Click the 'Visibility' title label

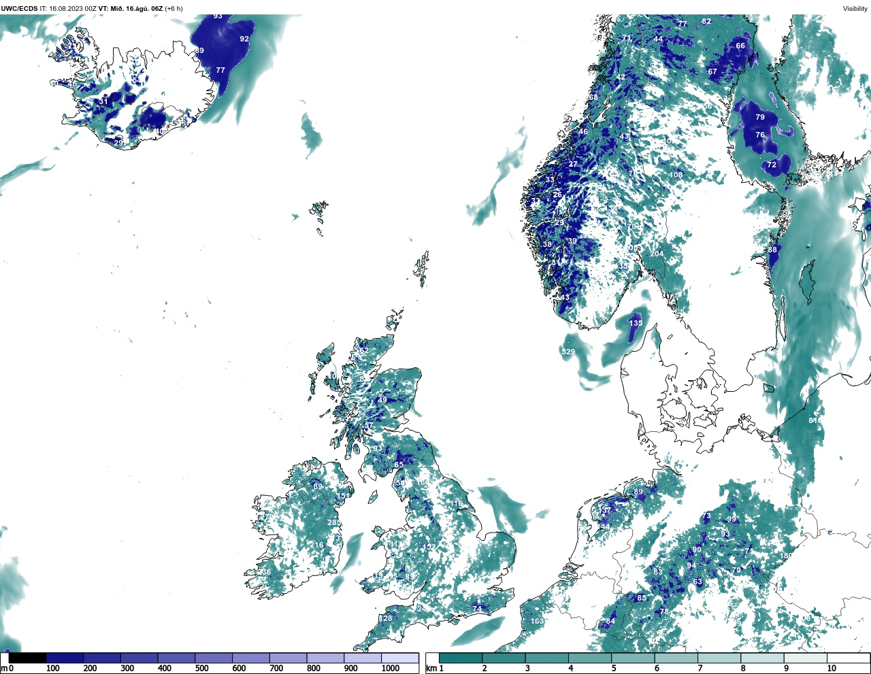point(855,9)
